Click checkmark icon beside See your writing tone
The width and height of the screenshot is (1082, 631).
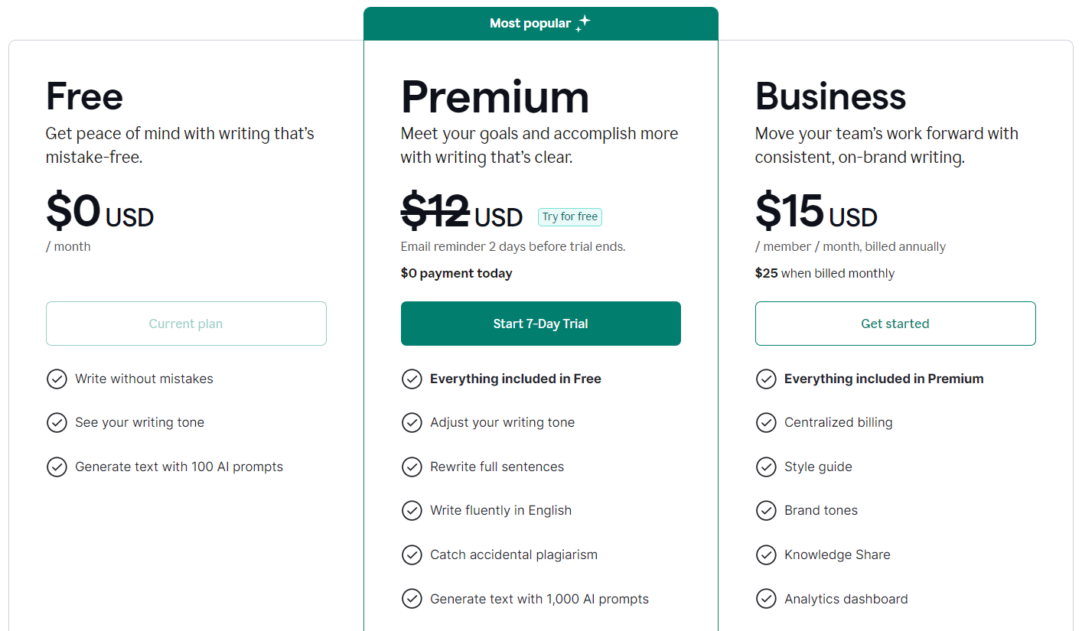(57, 423)
